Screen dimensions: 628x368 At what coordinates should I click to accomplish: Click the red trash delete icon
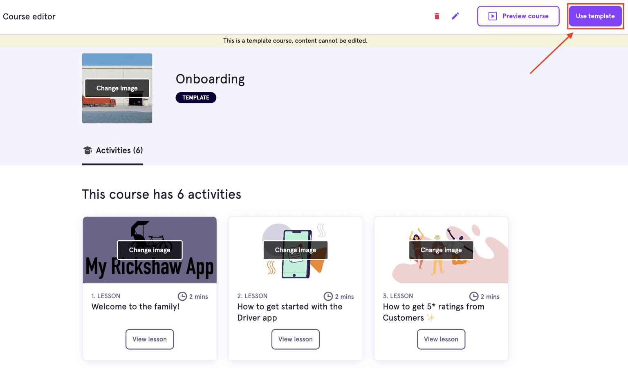[x=437, y=16]
